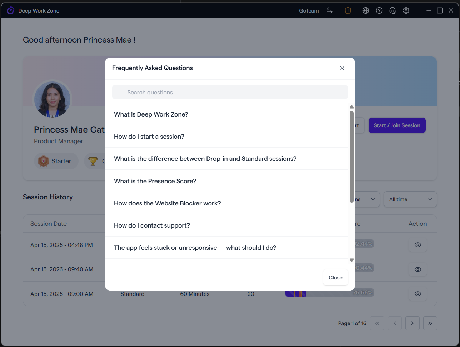This screenshot has height=347, width=460.
Task: Click the 'Standard' session type cell
Action: coord(132,294)
